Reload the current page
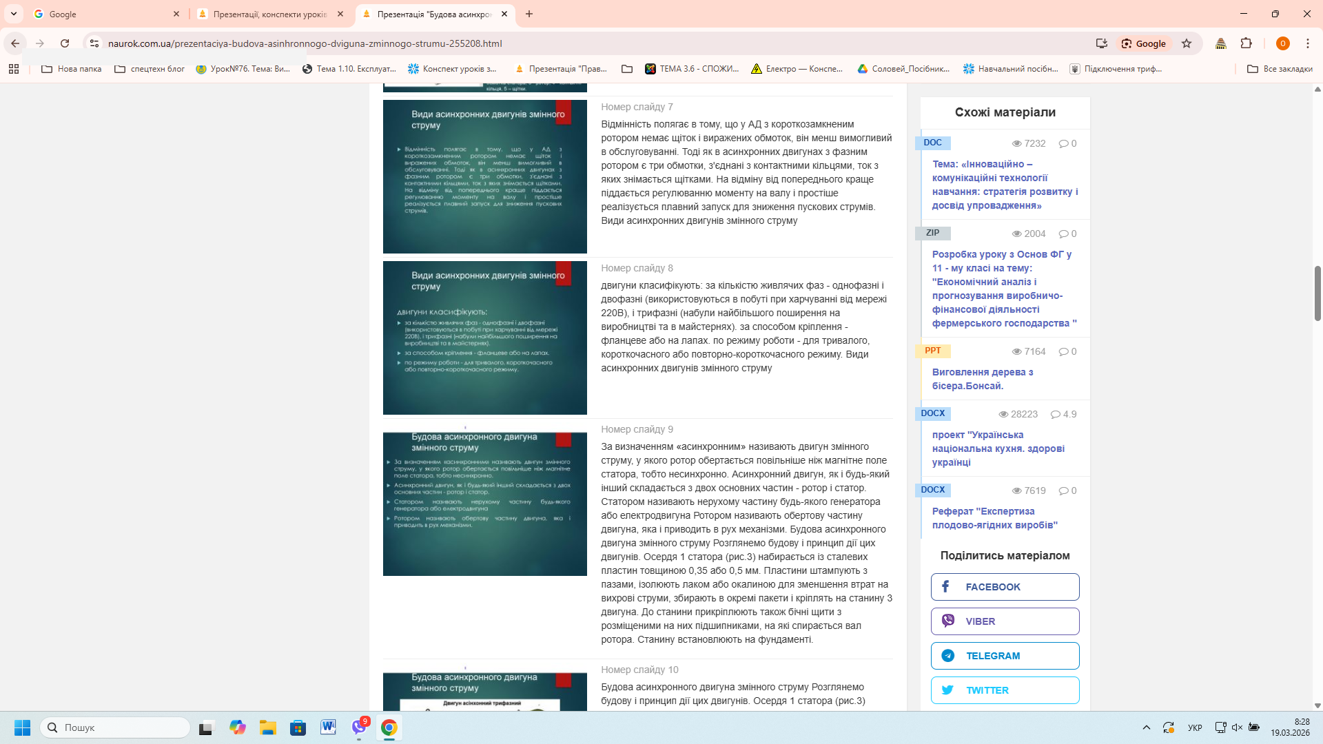This screenshot has height=744, width=1323. 65,43
